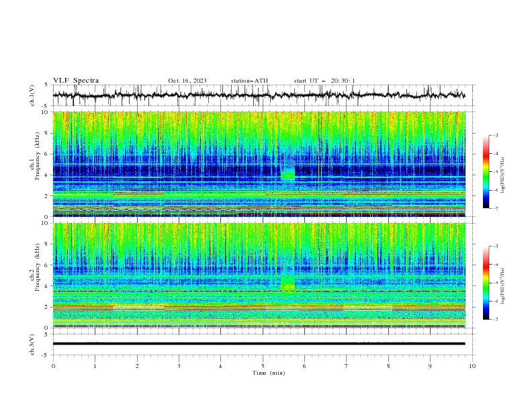Select the "start UT = 20:30:1" text
The height and width of the screenshot is (411, 532).
coord(324,81)
